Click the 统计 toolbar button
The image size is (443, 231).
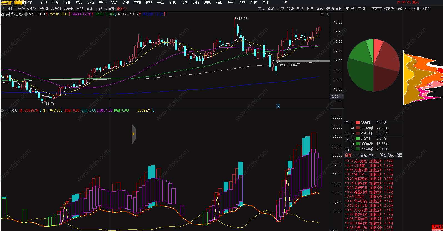pos(290,9)
